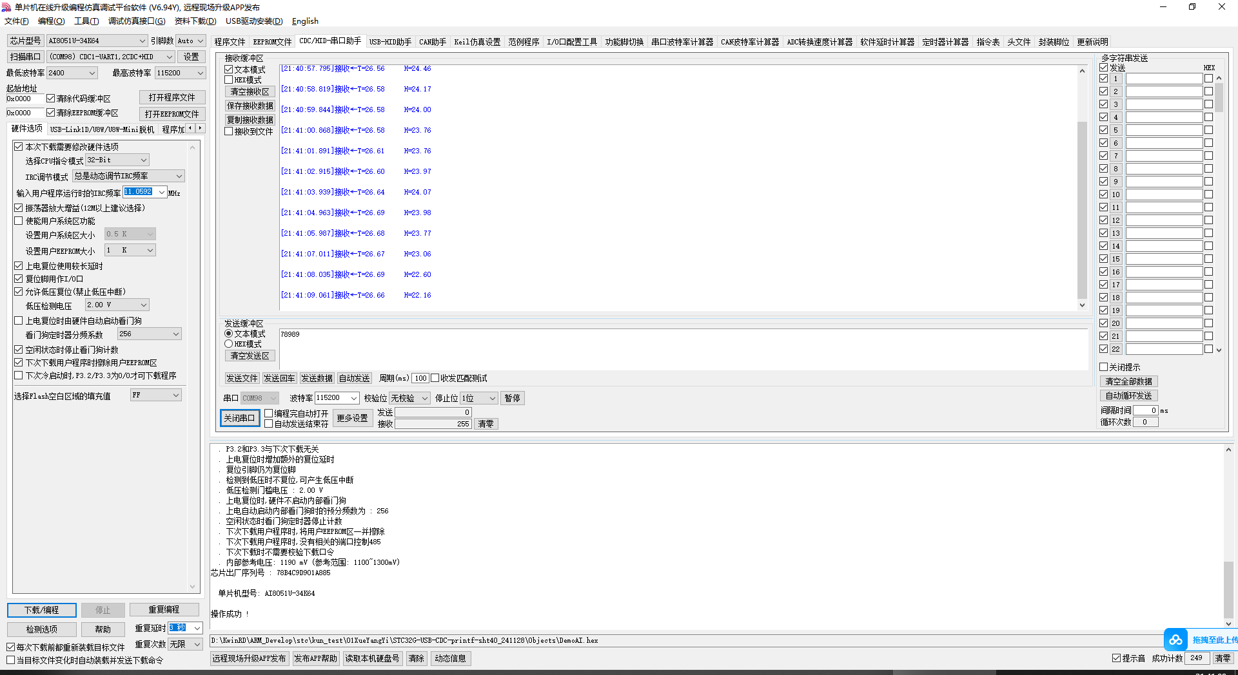Click up arrow of multi-string send list
The image size is (1238, 675).
click(x=1219, y=78)
